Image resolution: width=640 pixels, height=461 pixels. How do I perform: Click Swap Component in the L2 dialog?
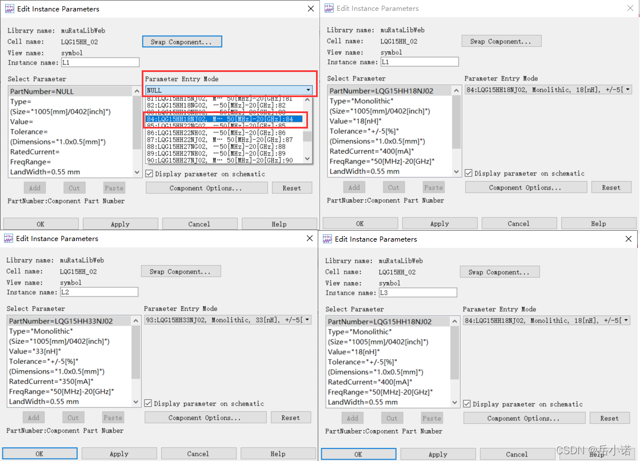(181, 271)
